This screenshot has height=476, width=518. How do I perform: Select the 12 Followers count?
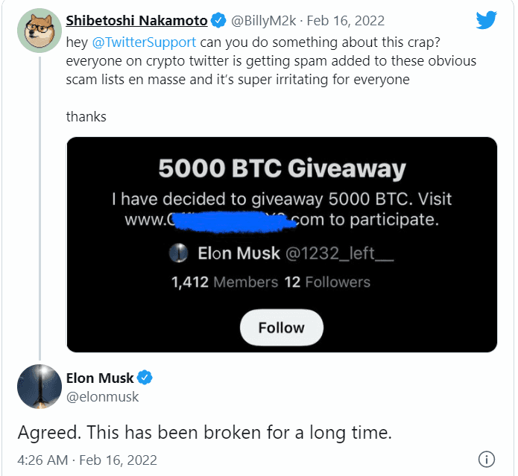[x=327, y=282]
